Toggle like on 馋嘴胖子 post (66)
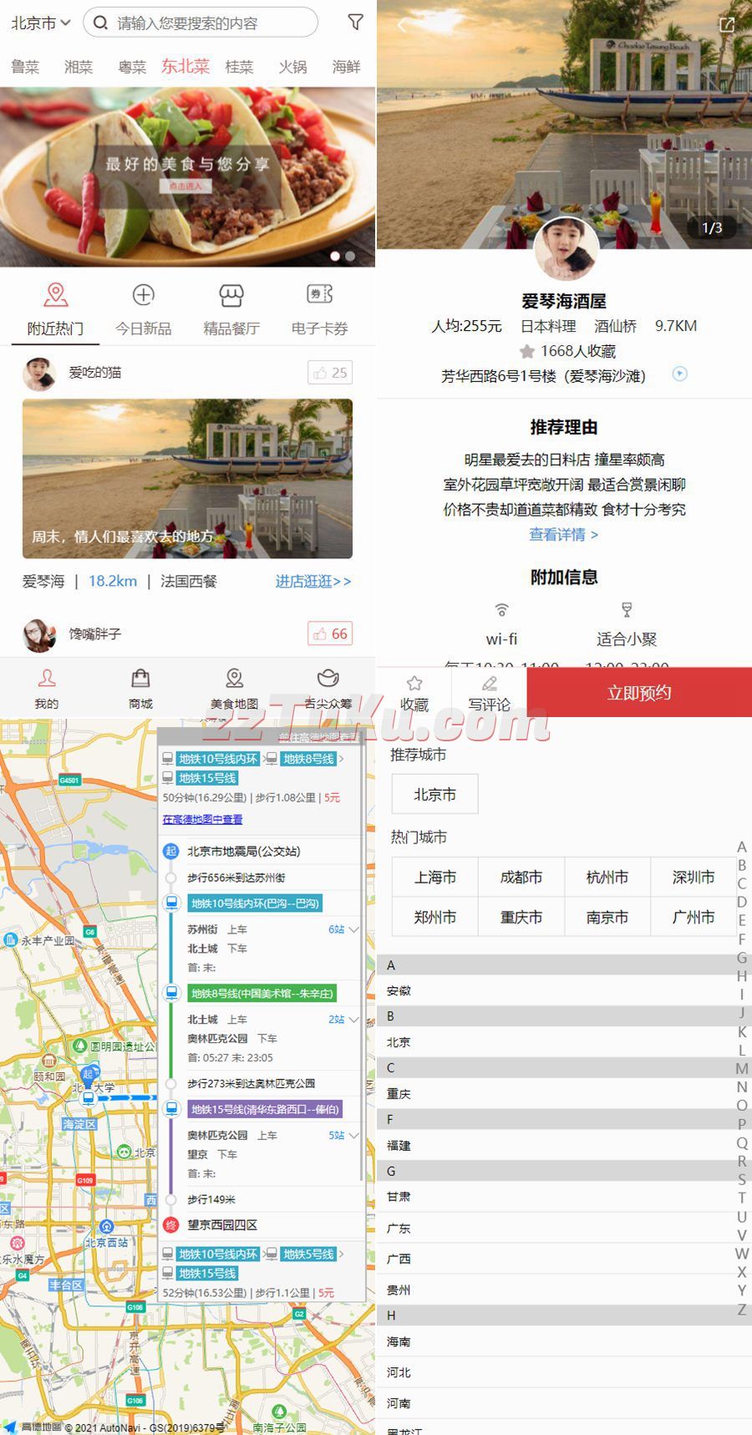 (x=330, y=634)
